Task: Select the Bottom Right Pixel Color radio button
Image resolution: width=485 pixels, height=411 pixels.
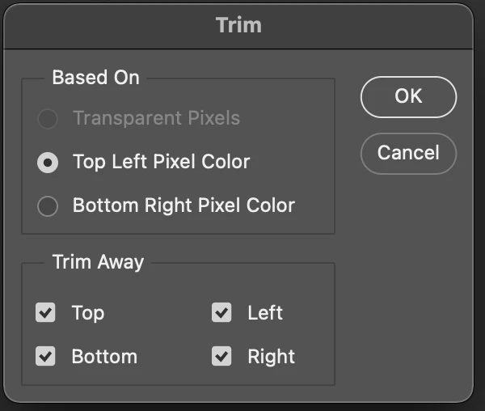Action: pyautogui.click(x=48, y=205)
